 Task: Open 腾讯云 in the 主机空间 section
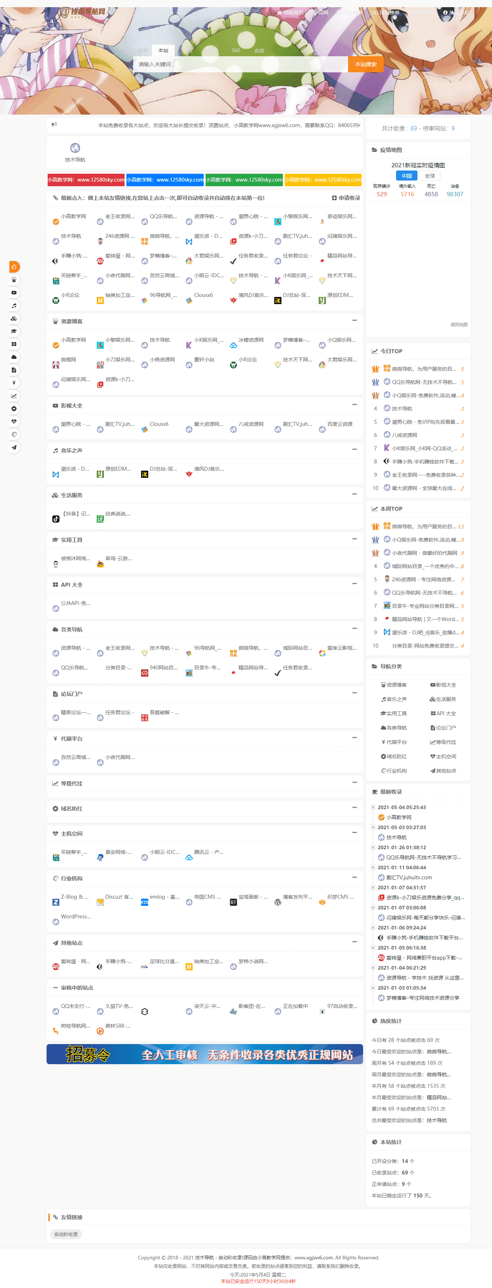click(209, 852)
